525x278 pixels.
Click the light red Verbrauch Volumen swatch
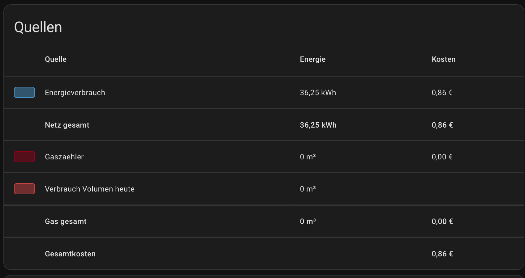coord(24,189)
